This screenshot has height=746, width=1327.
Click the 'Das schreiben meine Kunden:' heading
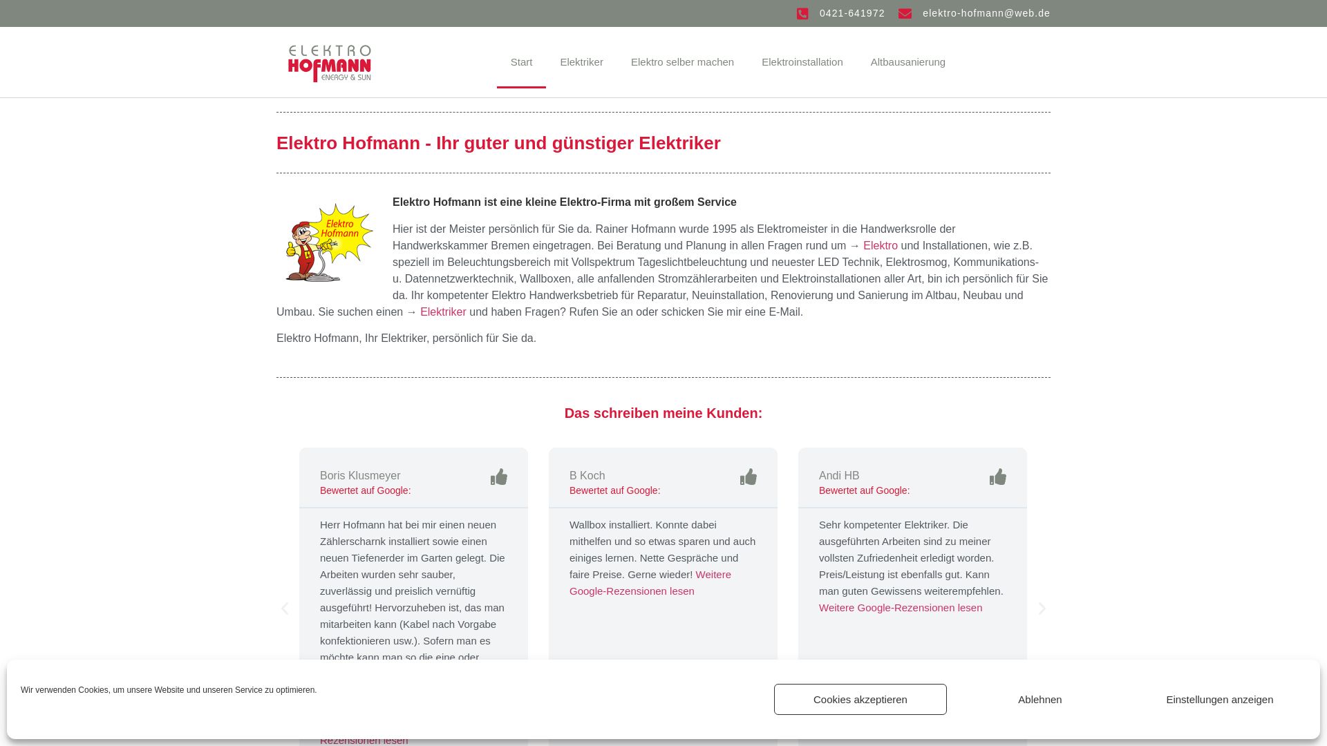(x=663, y=413)
